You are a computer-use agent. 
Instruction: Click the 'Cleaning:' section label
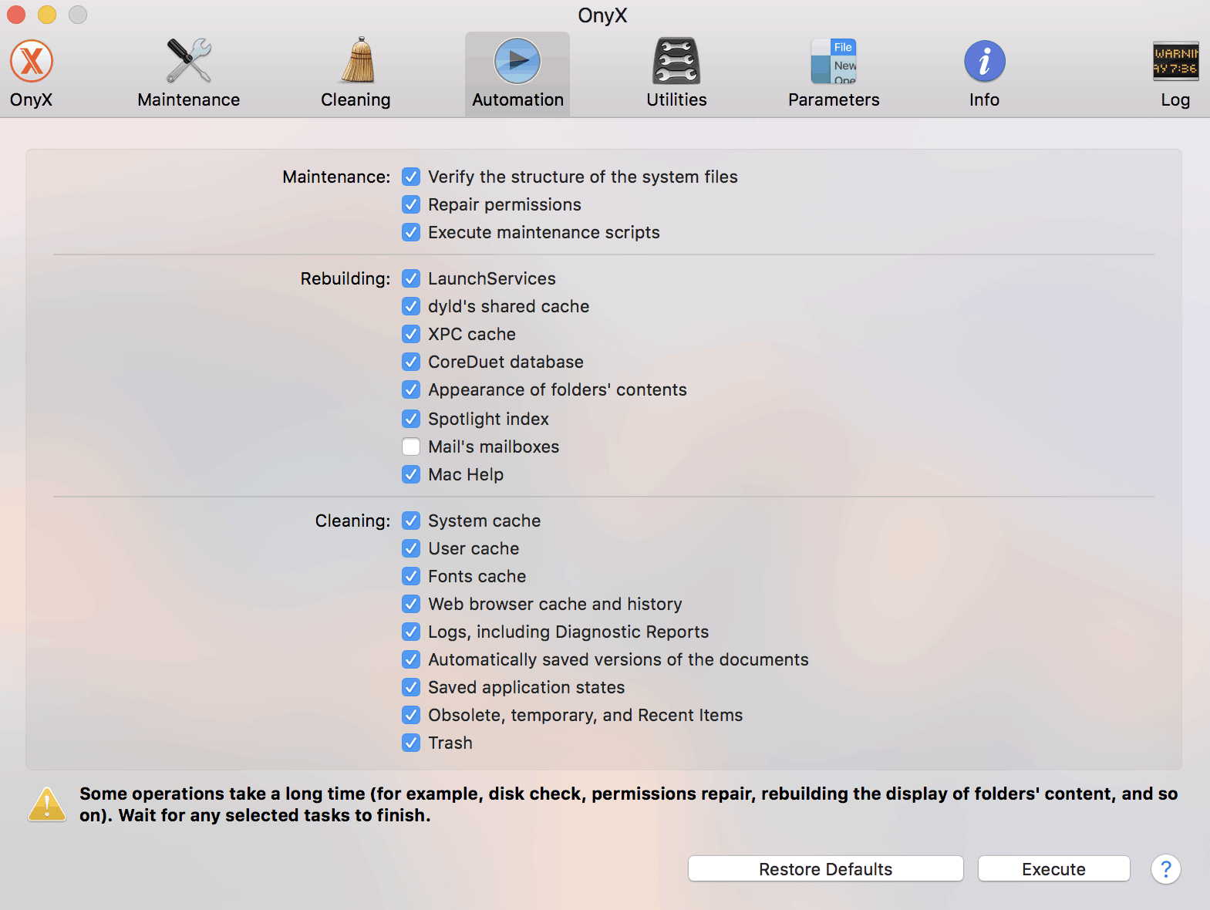pyautogui.click(x=352, y=521)
